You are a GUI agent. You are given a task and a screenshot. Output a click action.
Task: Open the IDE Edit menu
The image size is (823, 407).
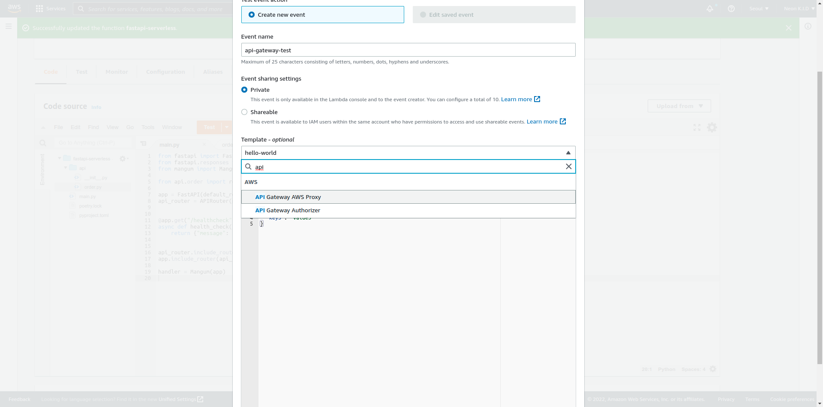[75, 127]
